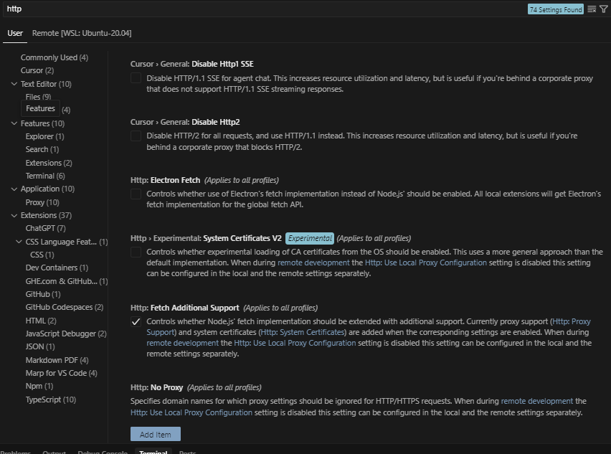
Task: Select Dev Containers (1) tree item
Action: click(x=57, y=268)
